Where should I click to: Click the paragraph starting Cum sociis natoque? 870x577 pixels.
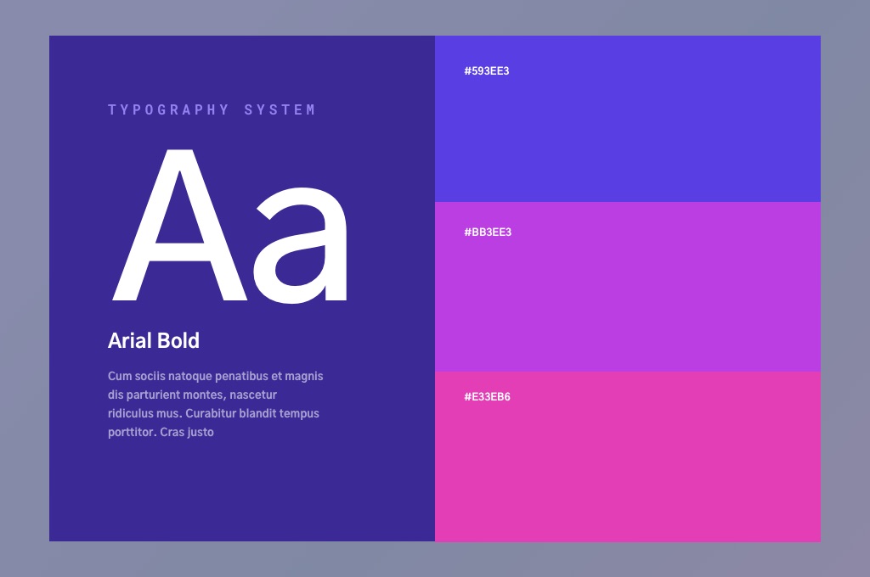215,404
